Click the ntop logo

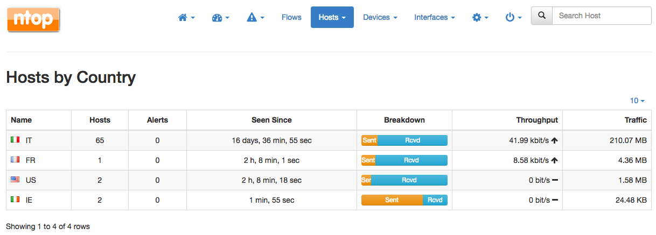[33, 19]
